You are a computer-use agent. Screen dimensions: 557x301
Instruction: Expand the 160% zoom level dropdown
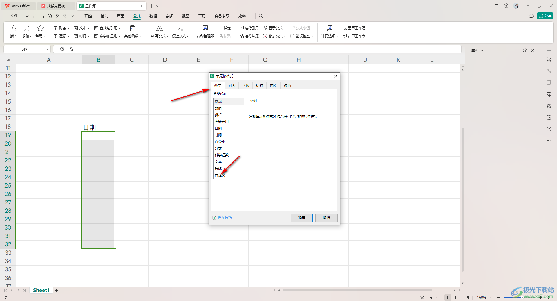pos(491,298)
